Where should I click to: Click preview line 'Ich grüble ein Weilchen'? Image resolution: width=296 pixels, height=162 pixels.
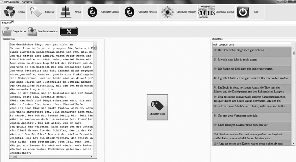pyautogui.click(x=51, y=127)
